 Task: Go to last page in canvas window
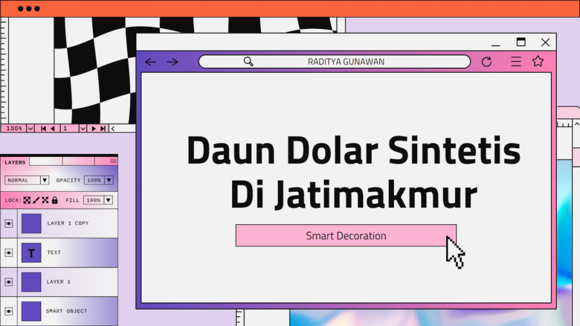click(103, 129)
